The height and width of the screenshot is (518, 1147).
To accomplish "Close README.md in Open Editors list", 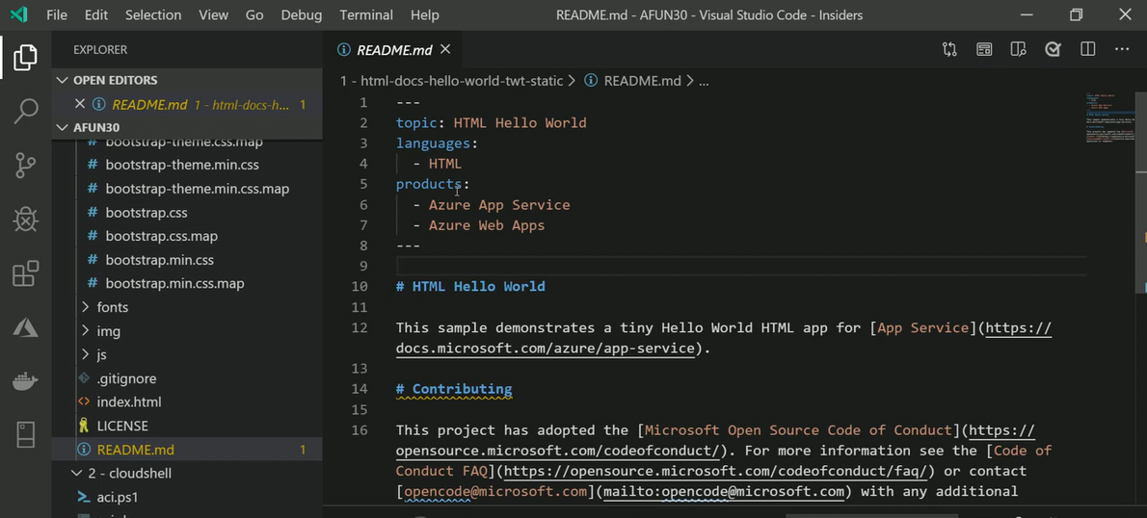I will tap(80, 104).
